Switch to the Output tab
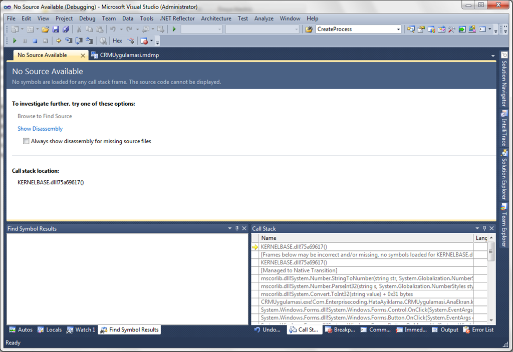This screenshot has height=352, width=513. click(x=445, y=330)
